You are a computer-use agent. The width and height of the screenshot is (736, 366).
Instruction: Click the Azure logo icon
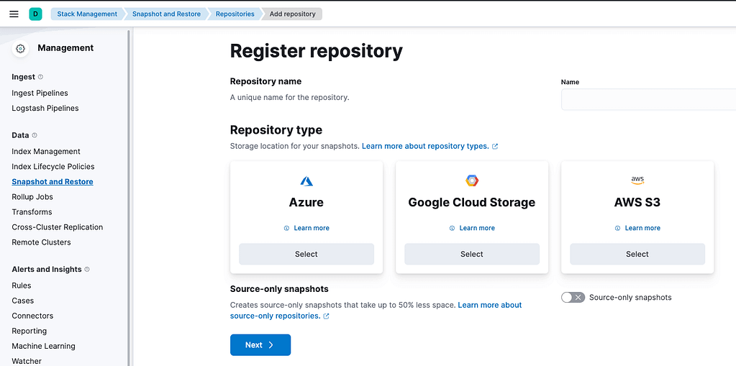306,180
